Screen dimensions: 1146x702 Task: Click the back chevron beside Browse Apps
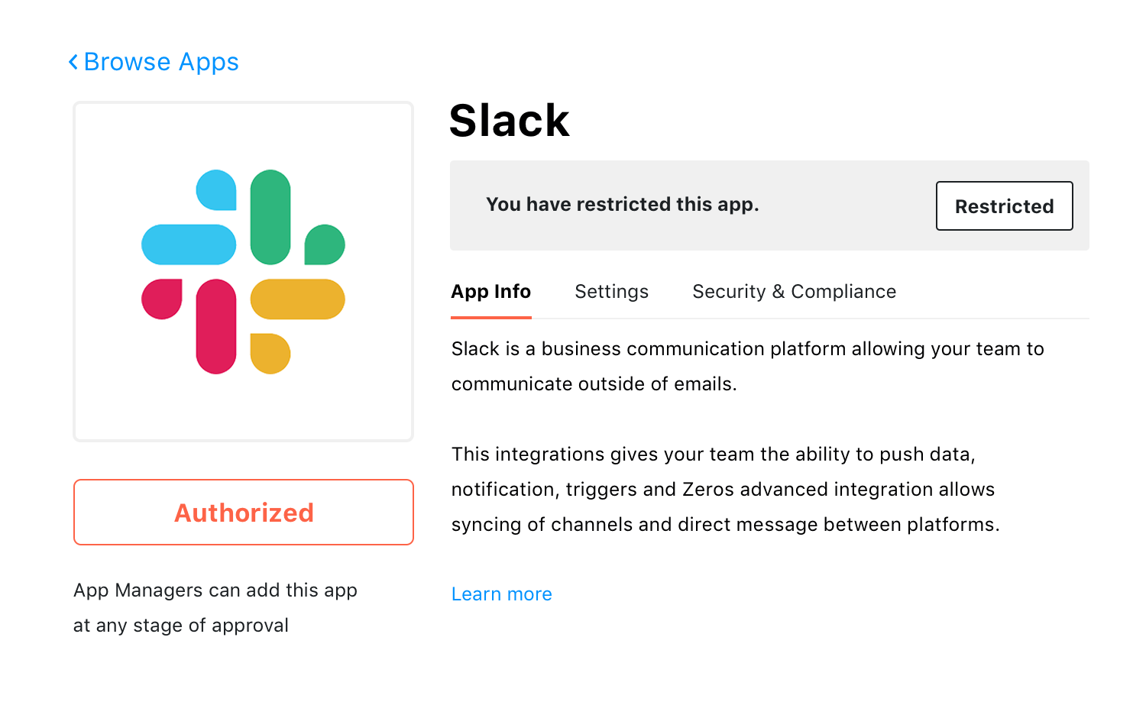(x=73, y=62)
